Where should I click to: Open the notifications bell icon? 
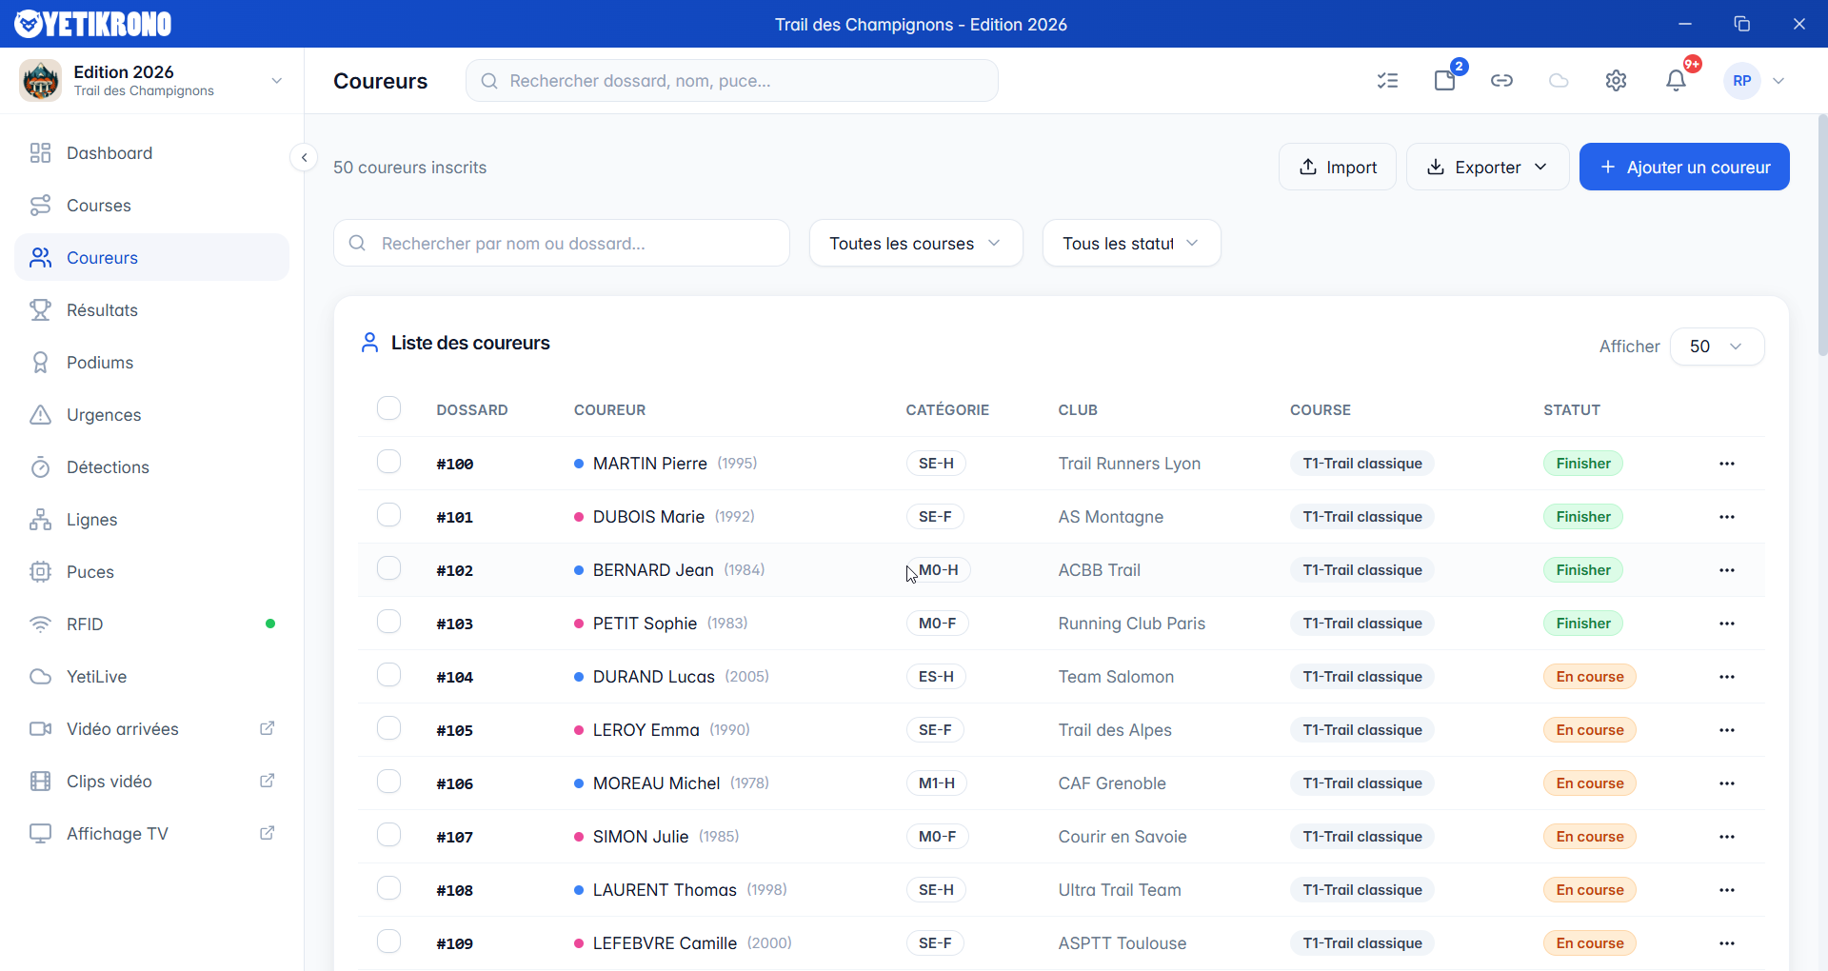point(1676,81)
